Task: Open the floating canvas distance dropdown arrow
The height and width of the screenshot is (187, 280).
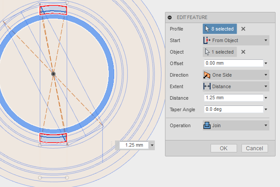Action: 152,145
